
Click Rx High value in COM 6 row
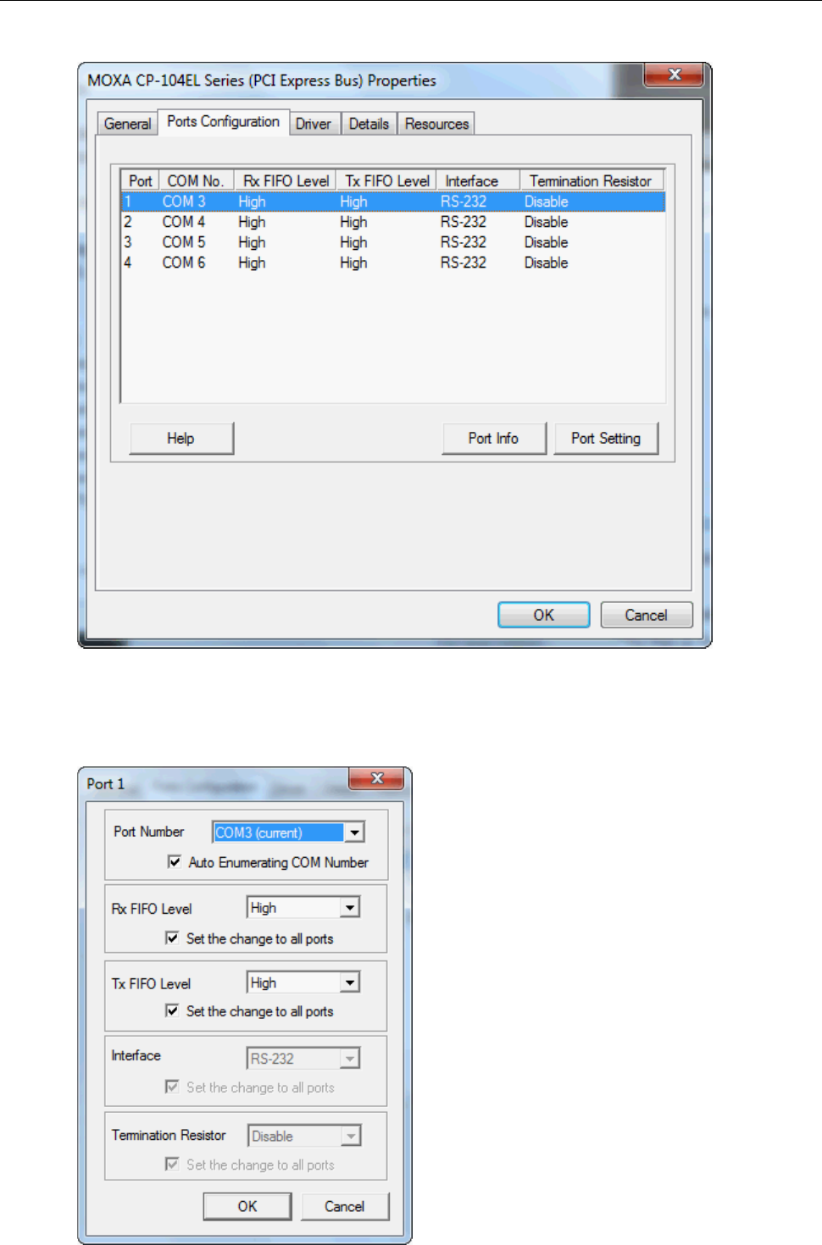tap(252, 263)
